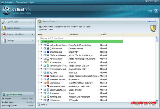Expand the Spyware HelpDesk dropdown arrow

pos(33,34)
